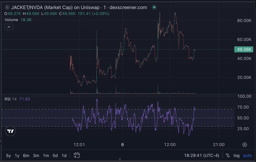The image size is (256, 162).
Task: Select the 6m time range
Action: [x=26, y=156]
